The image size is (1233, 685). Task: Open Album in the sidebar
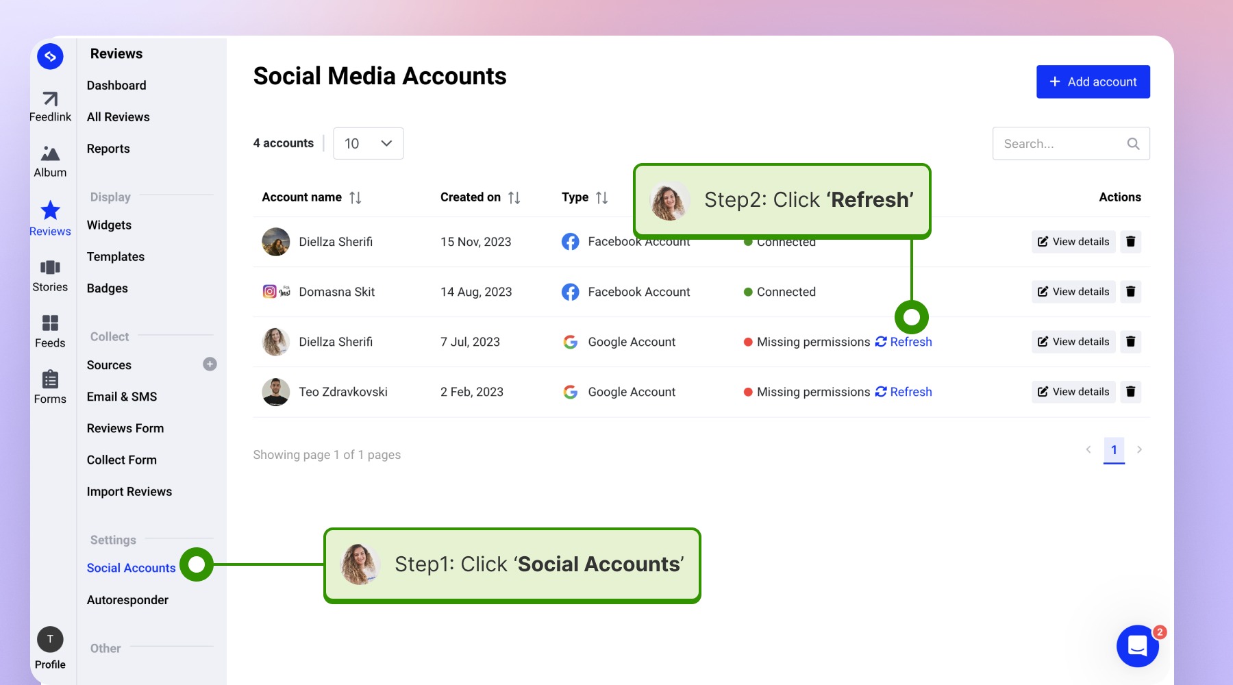[x=50, y=162]
